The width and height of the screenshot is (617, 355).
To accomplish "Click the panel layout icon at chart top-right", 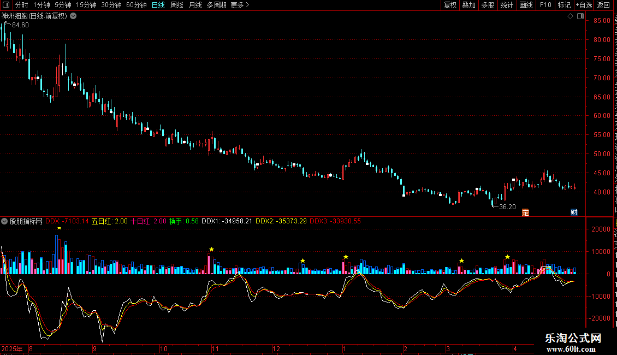I will tap(580, 16).
